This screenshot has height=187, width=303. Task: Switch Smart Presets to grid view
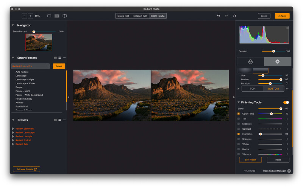pos(55,58)
